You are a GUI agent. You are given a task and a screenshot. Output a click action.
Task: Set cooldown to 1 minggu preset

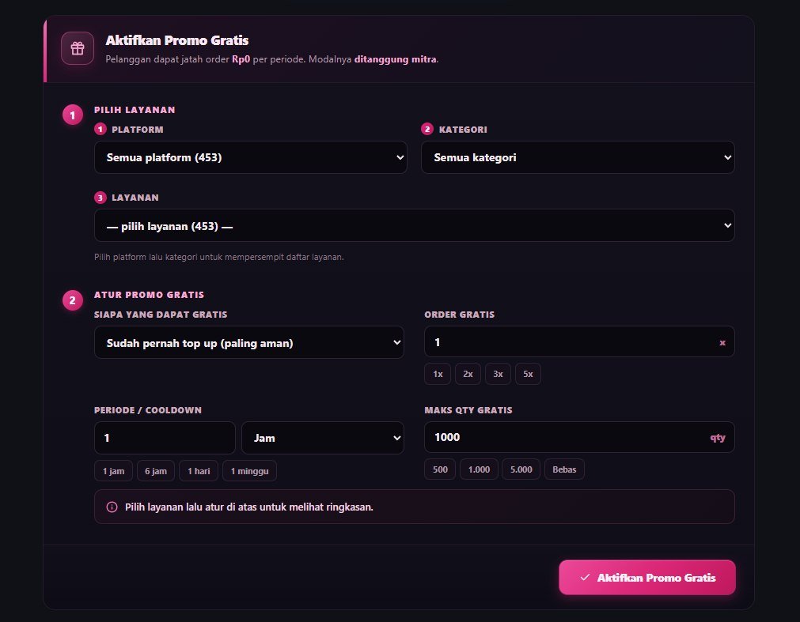pos(249,471)
